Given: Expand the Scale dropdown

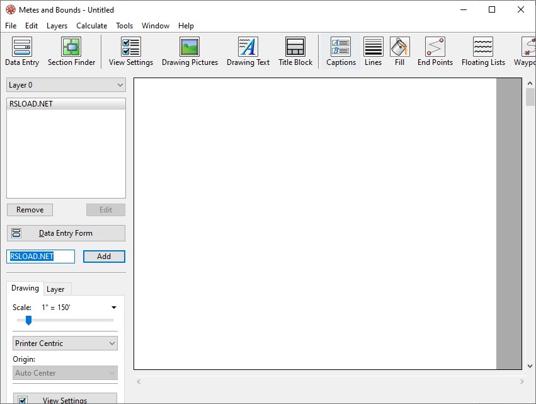Looking at the screenshot, I should 113,307.
